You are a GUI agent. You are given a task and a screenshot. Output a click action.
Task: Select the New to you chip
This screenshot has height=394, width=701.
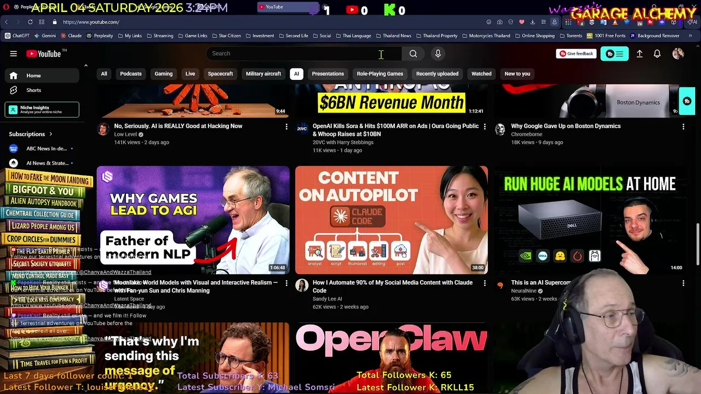[518, 74]
